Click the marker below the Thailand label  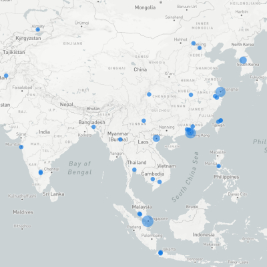134,170
